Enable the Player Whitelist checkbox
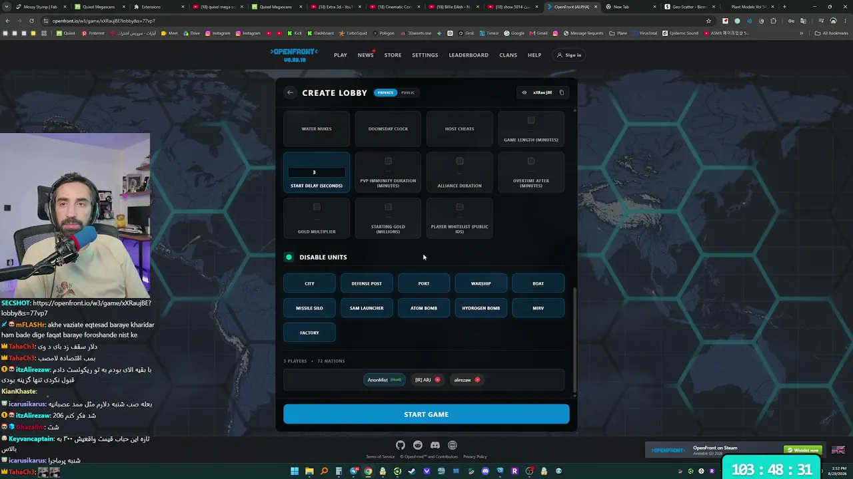Viewport: 853px width, 479px height. (x=460, y=207)
